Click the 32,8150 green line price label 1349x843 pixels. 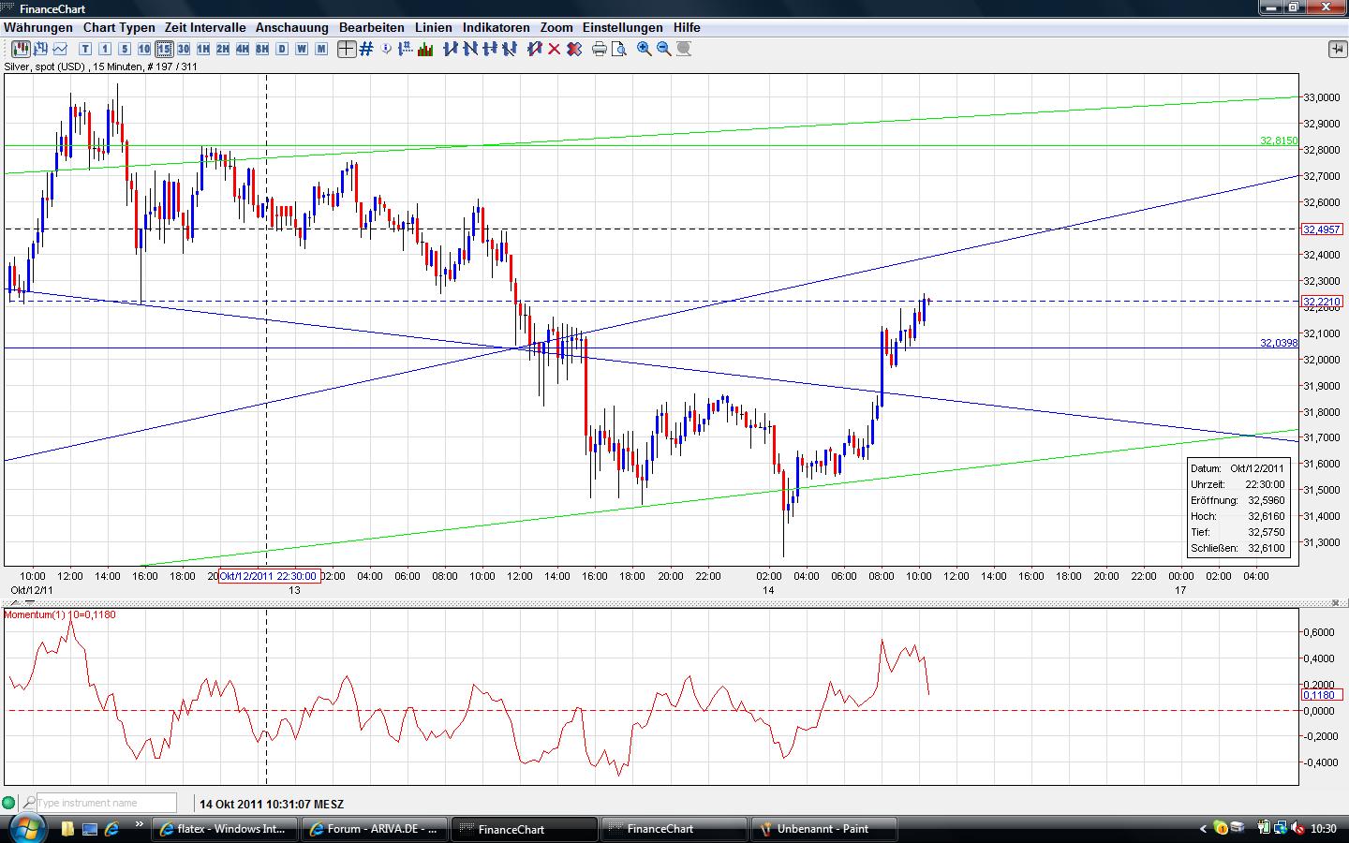1279,140
